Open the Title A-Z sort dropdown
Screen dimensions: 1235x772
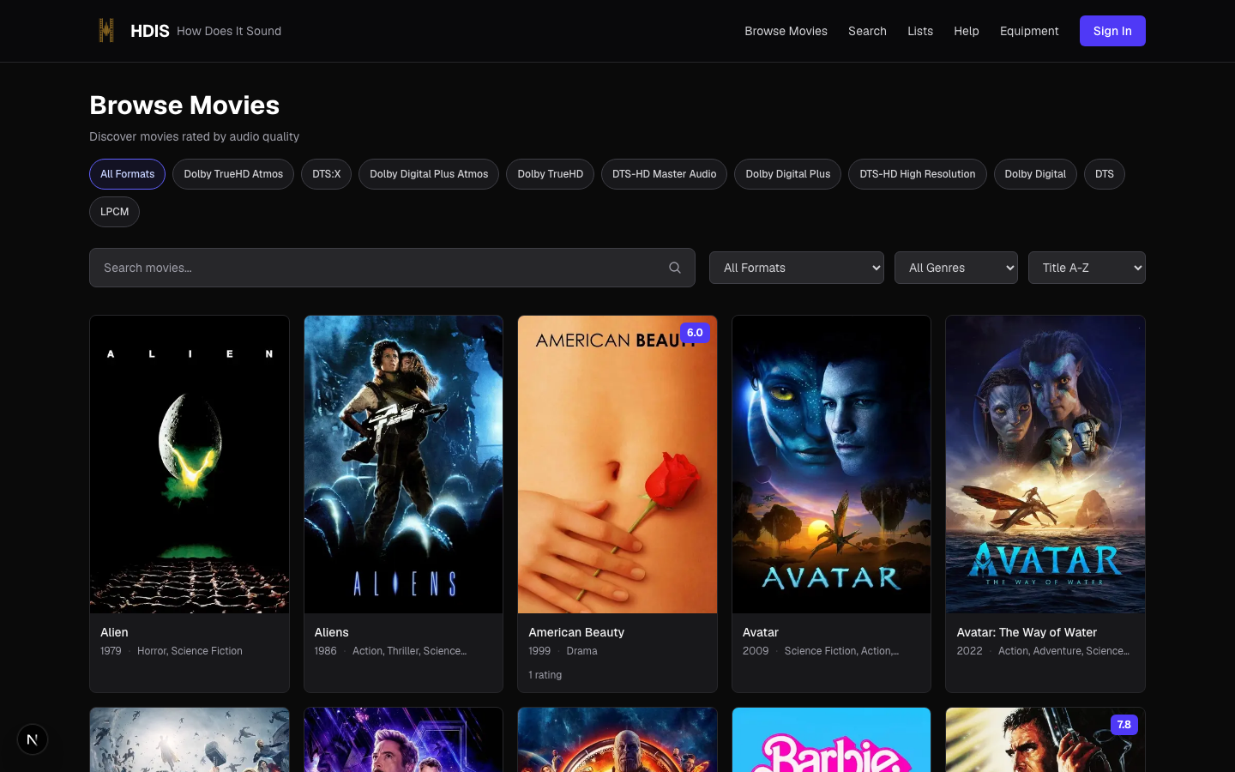1087,268
